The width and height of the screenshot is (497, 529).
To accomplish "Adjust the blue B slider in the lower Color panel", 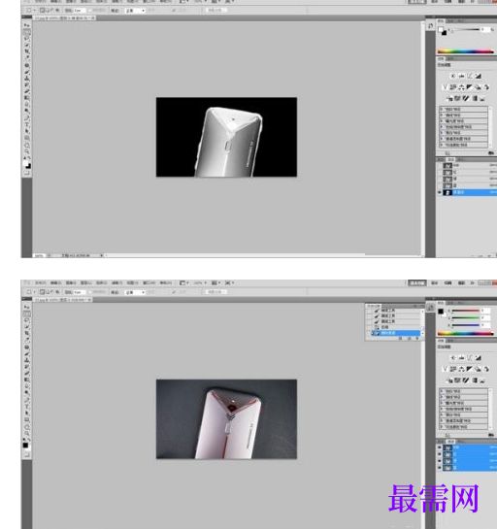I will click(x=465, y=325).
